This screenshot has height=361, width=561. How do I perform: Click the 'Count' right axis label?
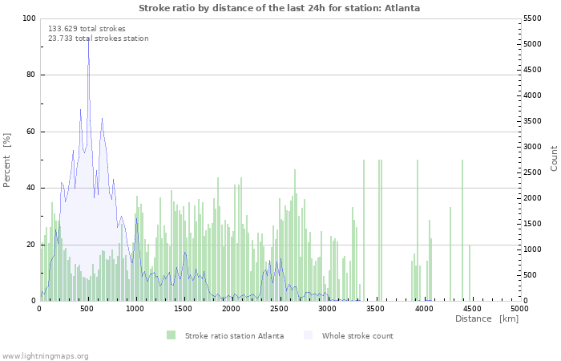[554, 158]
